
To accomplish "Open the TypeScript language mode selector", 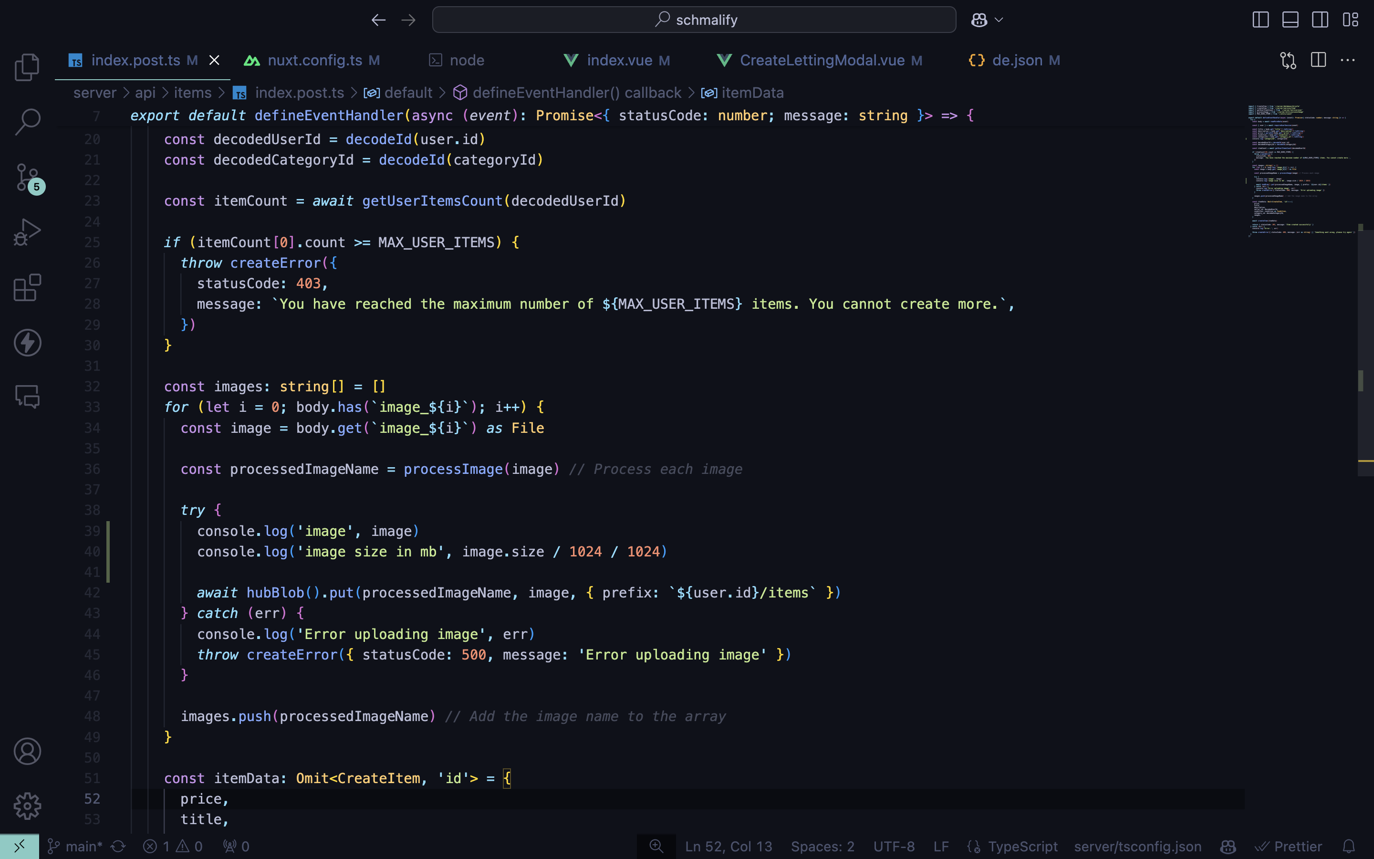I will click(x=1022, y=847).
